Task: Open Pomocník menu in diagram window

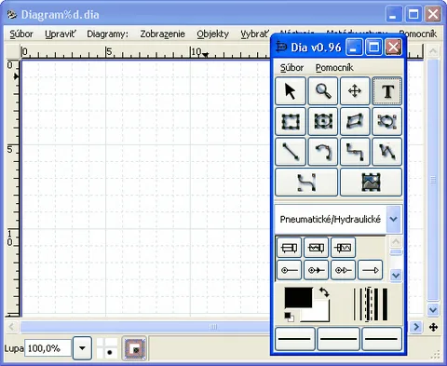Action: click(418, 34)
